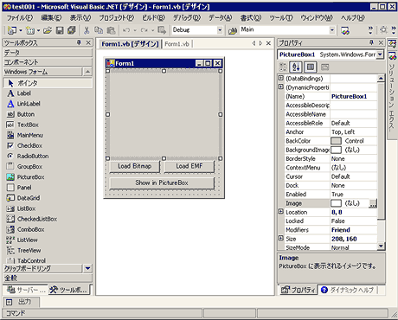Open the データ toolbox section
The height and width of the screenshot is (320, 398).
(48, 53)
